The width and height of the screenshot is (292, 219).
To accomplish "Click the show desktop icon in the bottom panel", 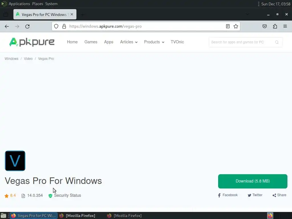I will pos(3,216).
